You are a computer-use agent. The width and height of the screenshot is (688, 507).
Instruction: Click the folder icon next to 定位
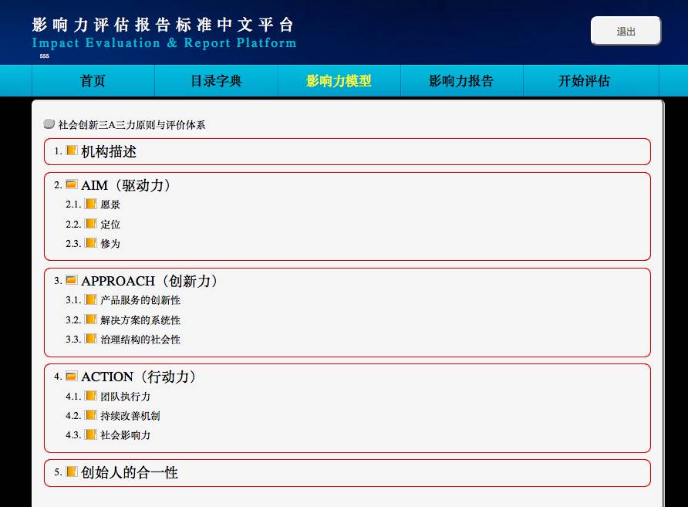pos(92,223)
